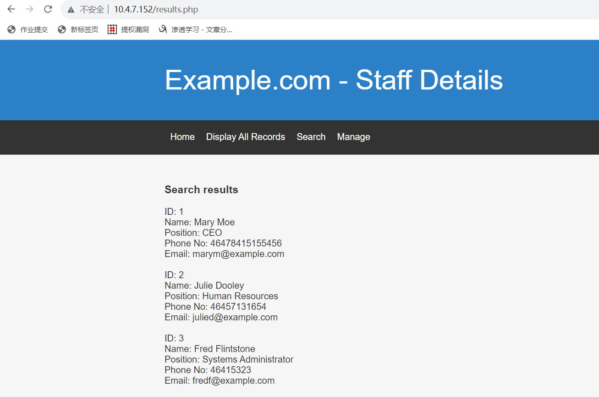Click Position: Human Resources
The height and width of the screenshot is (397, 599).
pyautogui.click(x=221, y=296)
